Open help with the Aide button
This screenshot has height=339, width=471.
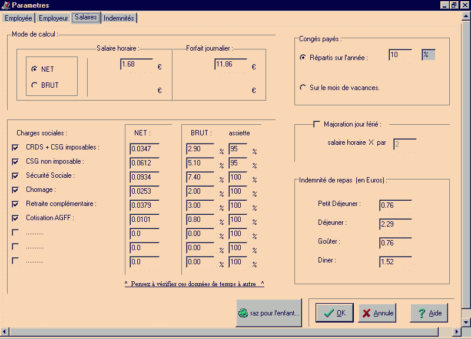click(429, 313)
